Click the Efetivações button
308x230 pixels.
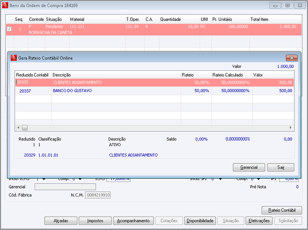coord(259,221)
